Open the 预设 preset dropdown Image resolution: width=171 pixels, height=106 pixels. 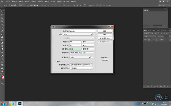78,34
